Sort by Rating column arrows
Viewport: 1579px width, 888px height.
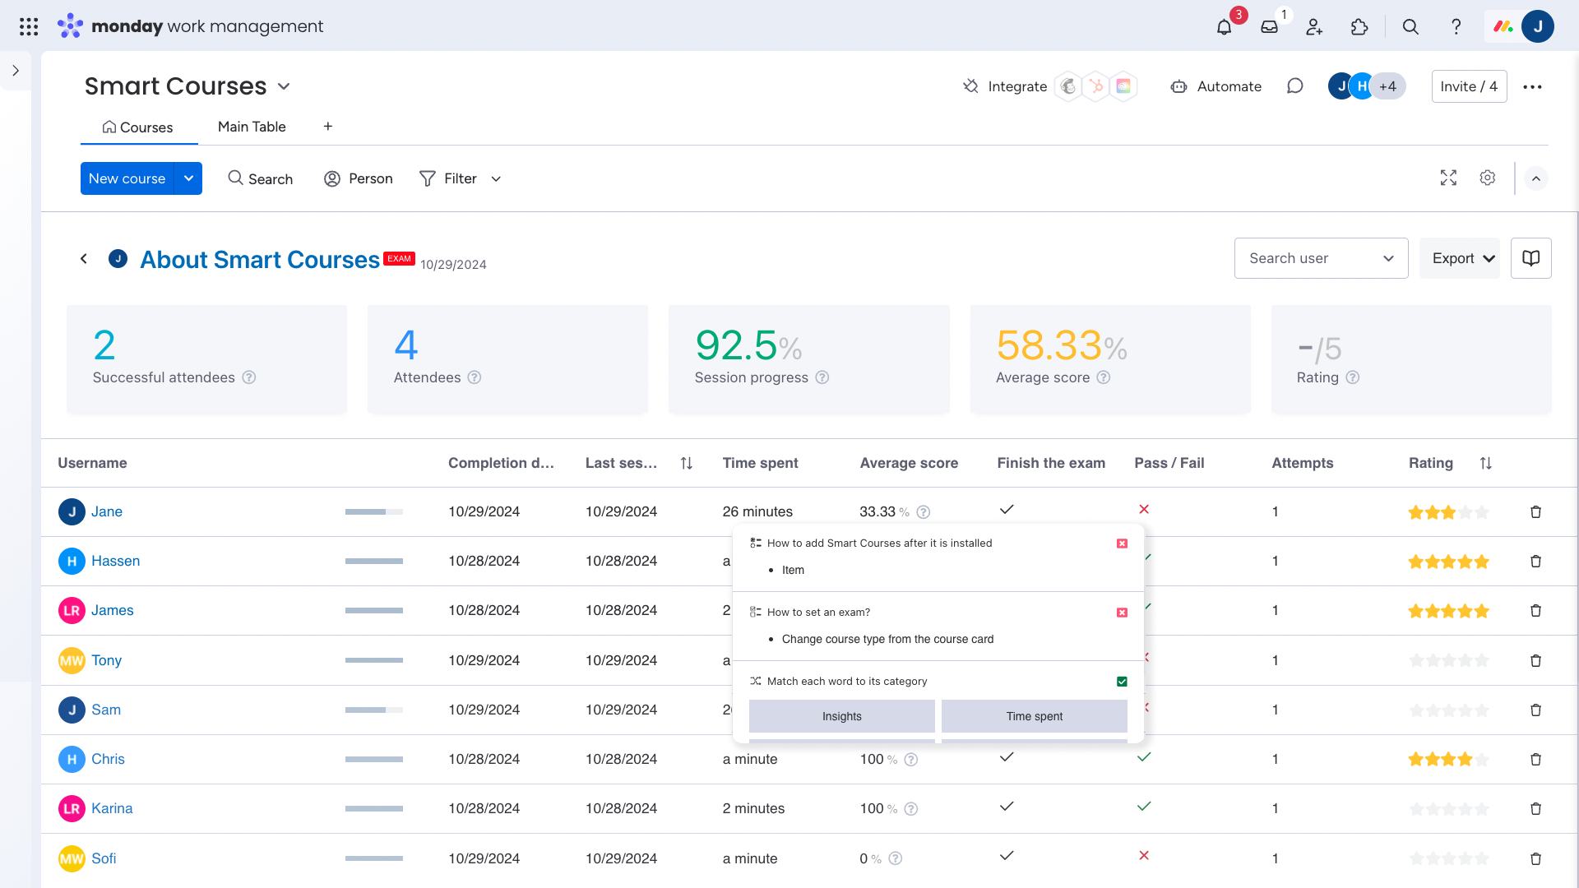[x=1485, y=464]
